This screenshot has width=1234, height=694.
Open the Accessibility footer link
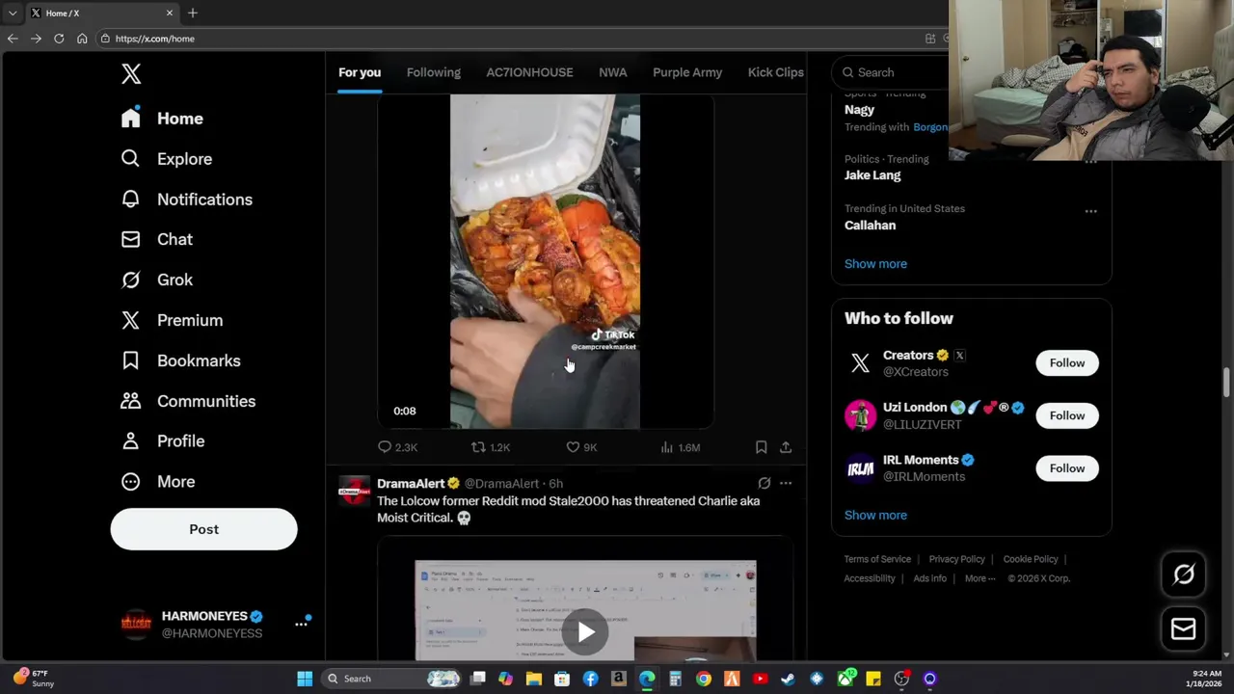[870, 578]
